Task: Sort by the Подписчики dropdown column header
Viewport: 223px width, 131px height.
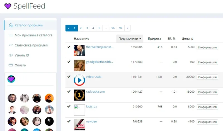Action: (130, 39)
